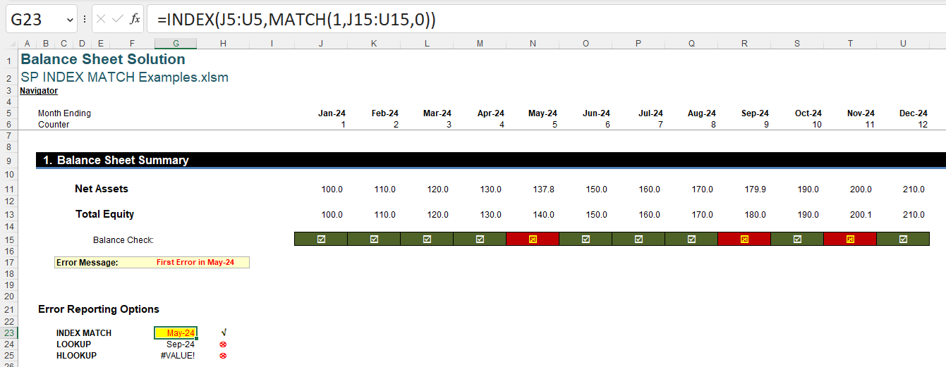The image size is (946, 367).
Task: Click the First Error in May-24 message cell
Action: (195, 263)
